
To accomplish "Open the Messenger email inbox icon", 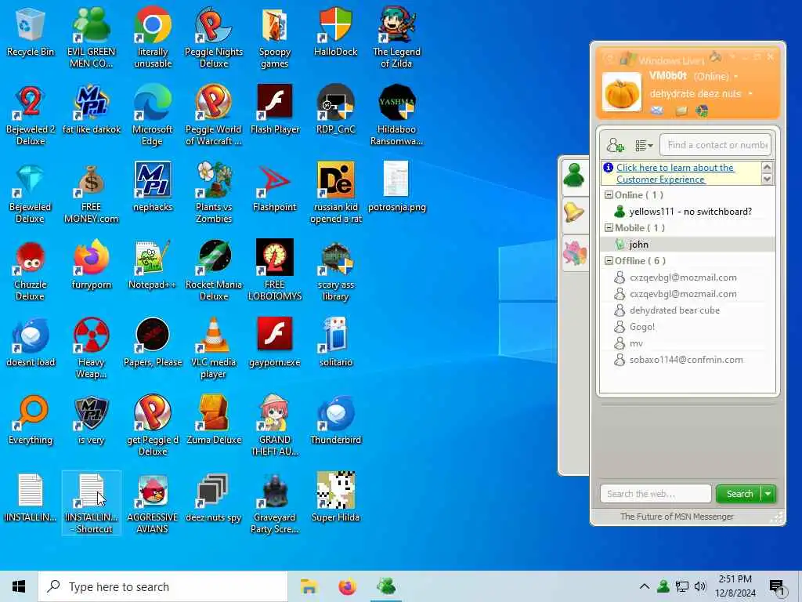I will coord(657,111).
